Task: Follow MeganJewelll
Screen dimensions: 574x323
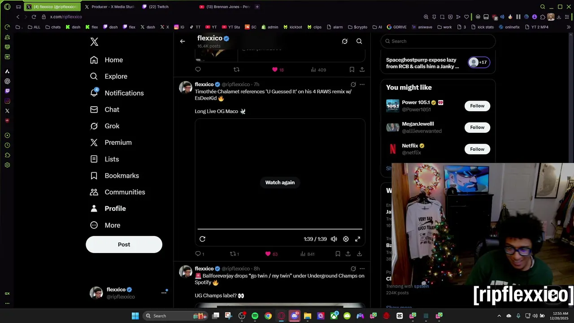Action: coord(477,127)
